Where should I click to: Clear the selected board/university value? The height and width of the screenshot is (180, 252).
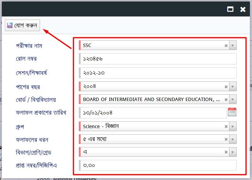point(226,99)
